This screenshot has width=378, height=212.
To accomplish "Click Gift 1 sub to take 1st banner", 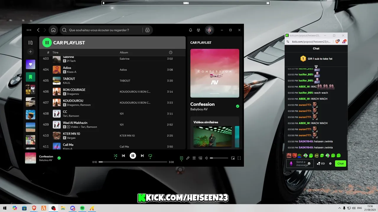I will tap(316, 59).
